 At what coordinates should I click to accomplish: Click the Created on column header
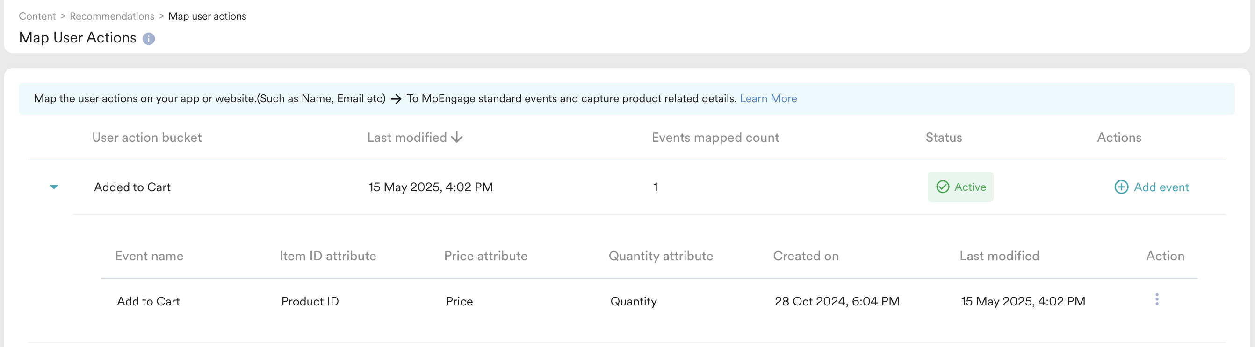(x=805, y=256)
